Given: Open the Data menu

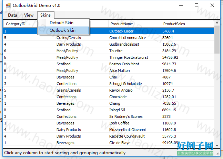Looking at the screenshot, I should click(x=12, y=15).
